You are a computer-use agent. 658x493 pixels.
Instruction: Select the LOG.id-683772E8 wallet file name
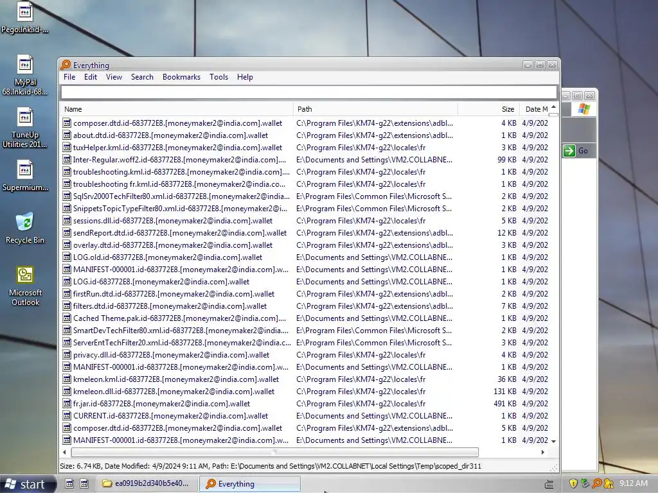(x=161, y=282)
